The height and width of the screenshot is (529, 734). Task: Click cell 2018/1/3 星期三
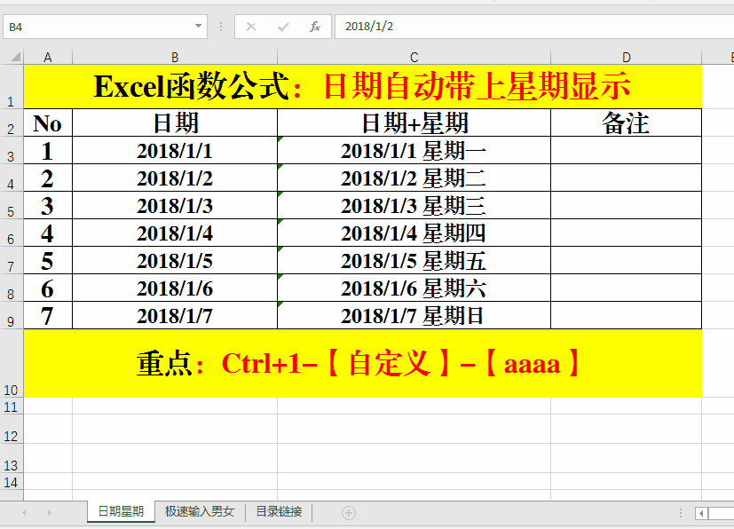(x=414, y=206)
